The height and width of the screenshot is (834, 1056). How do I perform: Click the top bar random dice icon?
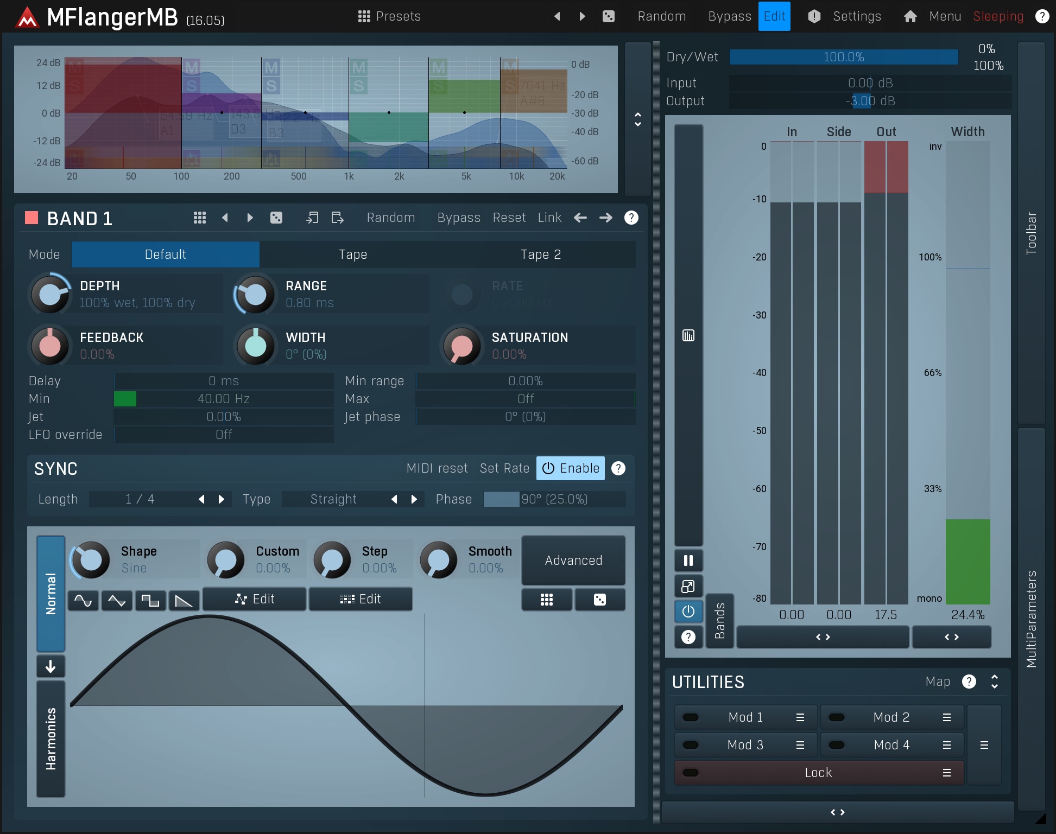(x=609, y=16)
